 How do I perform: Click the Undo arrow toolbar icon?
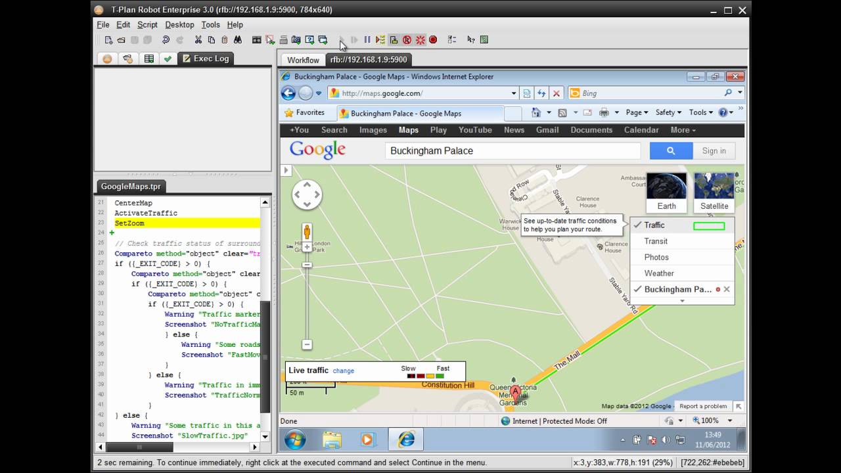(166, 40)
